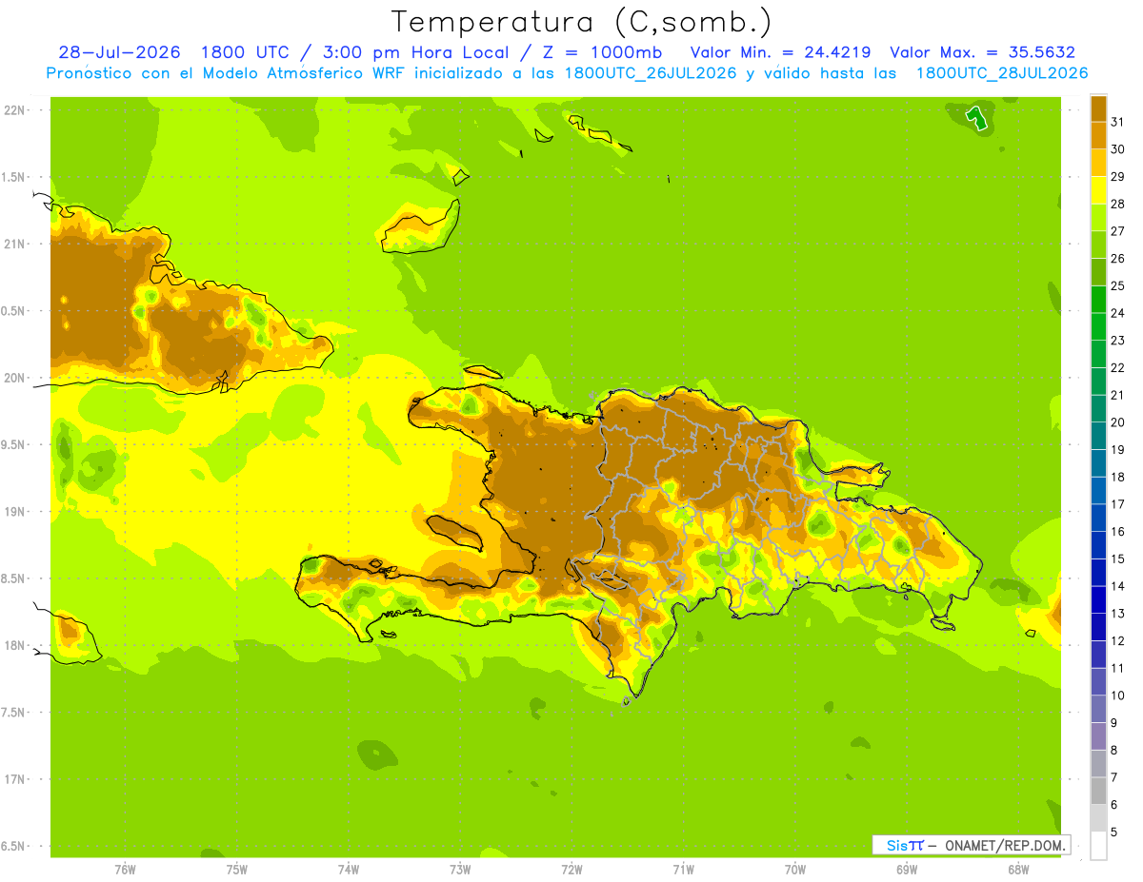
Task: Click the white swatch beneath legend value 5
Action: point(1098,845)
